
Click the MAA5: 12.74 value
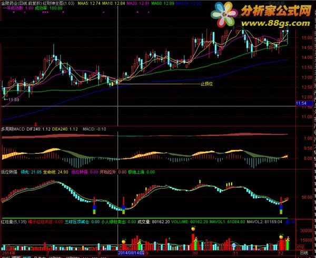[x=89, y=3]
